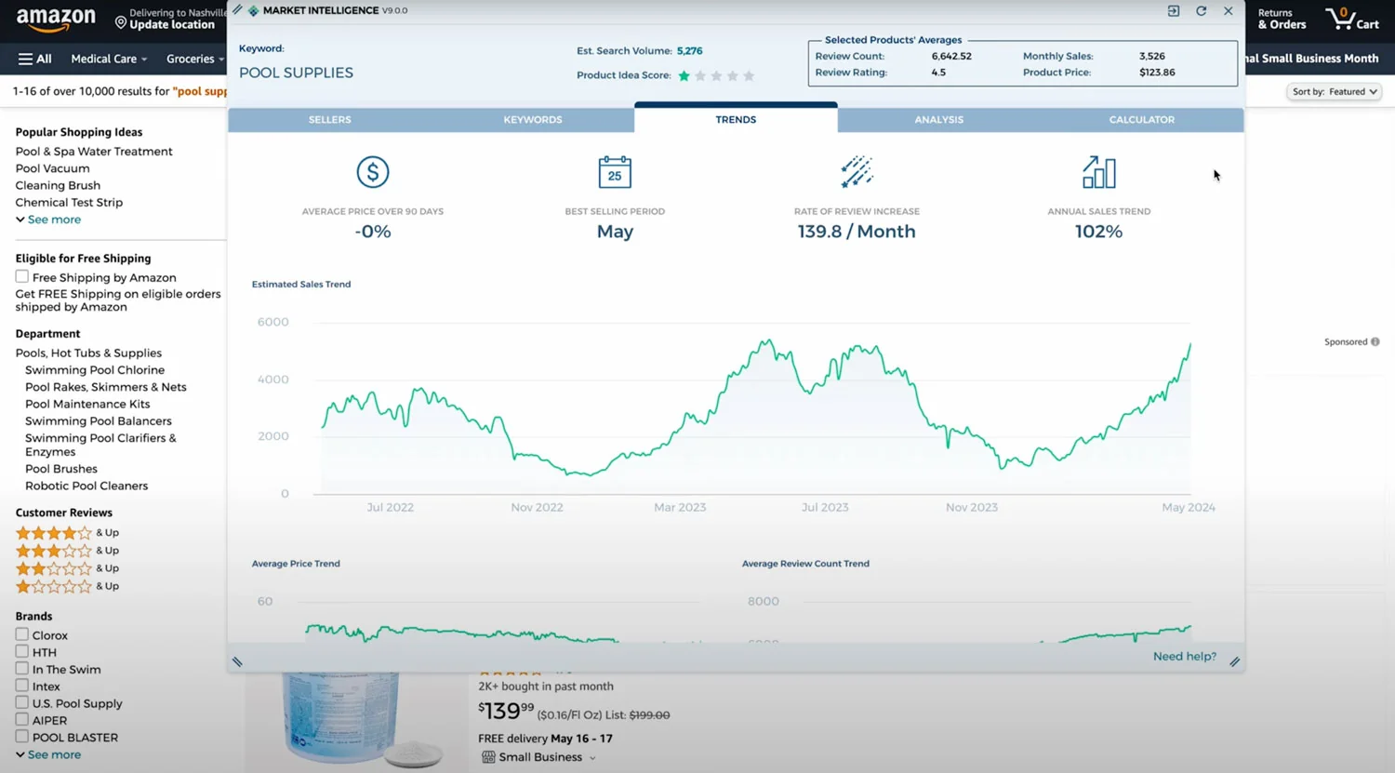Check the Clorox brand filter
The height and width of the screenshot is (773, 1395).
(21, 634)
